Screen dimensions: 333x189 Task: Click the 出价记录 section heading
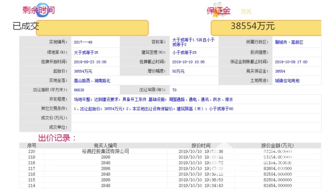[57, 137]
